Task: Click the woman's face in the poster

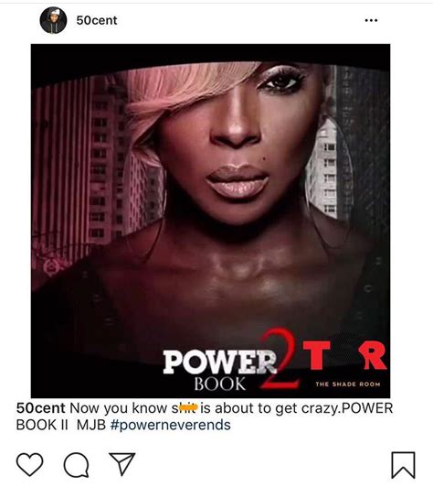Action: tap(238, 143)
